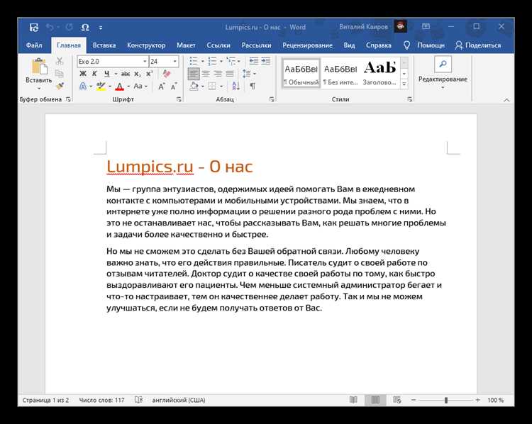The height and width of the screenshot is (424, 532).
Task: Open the Редактирование editing button
Action: pyautogui.click(x=443, y=73)
